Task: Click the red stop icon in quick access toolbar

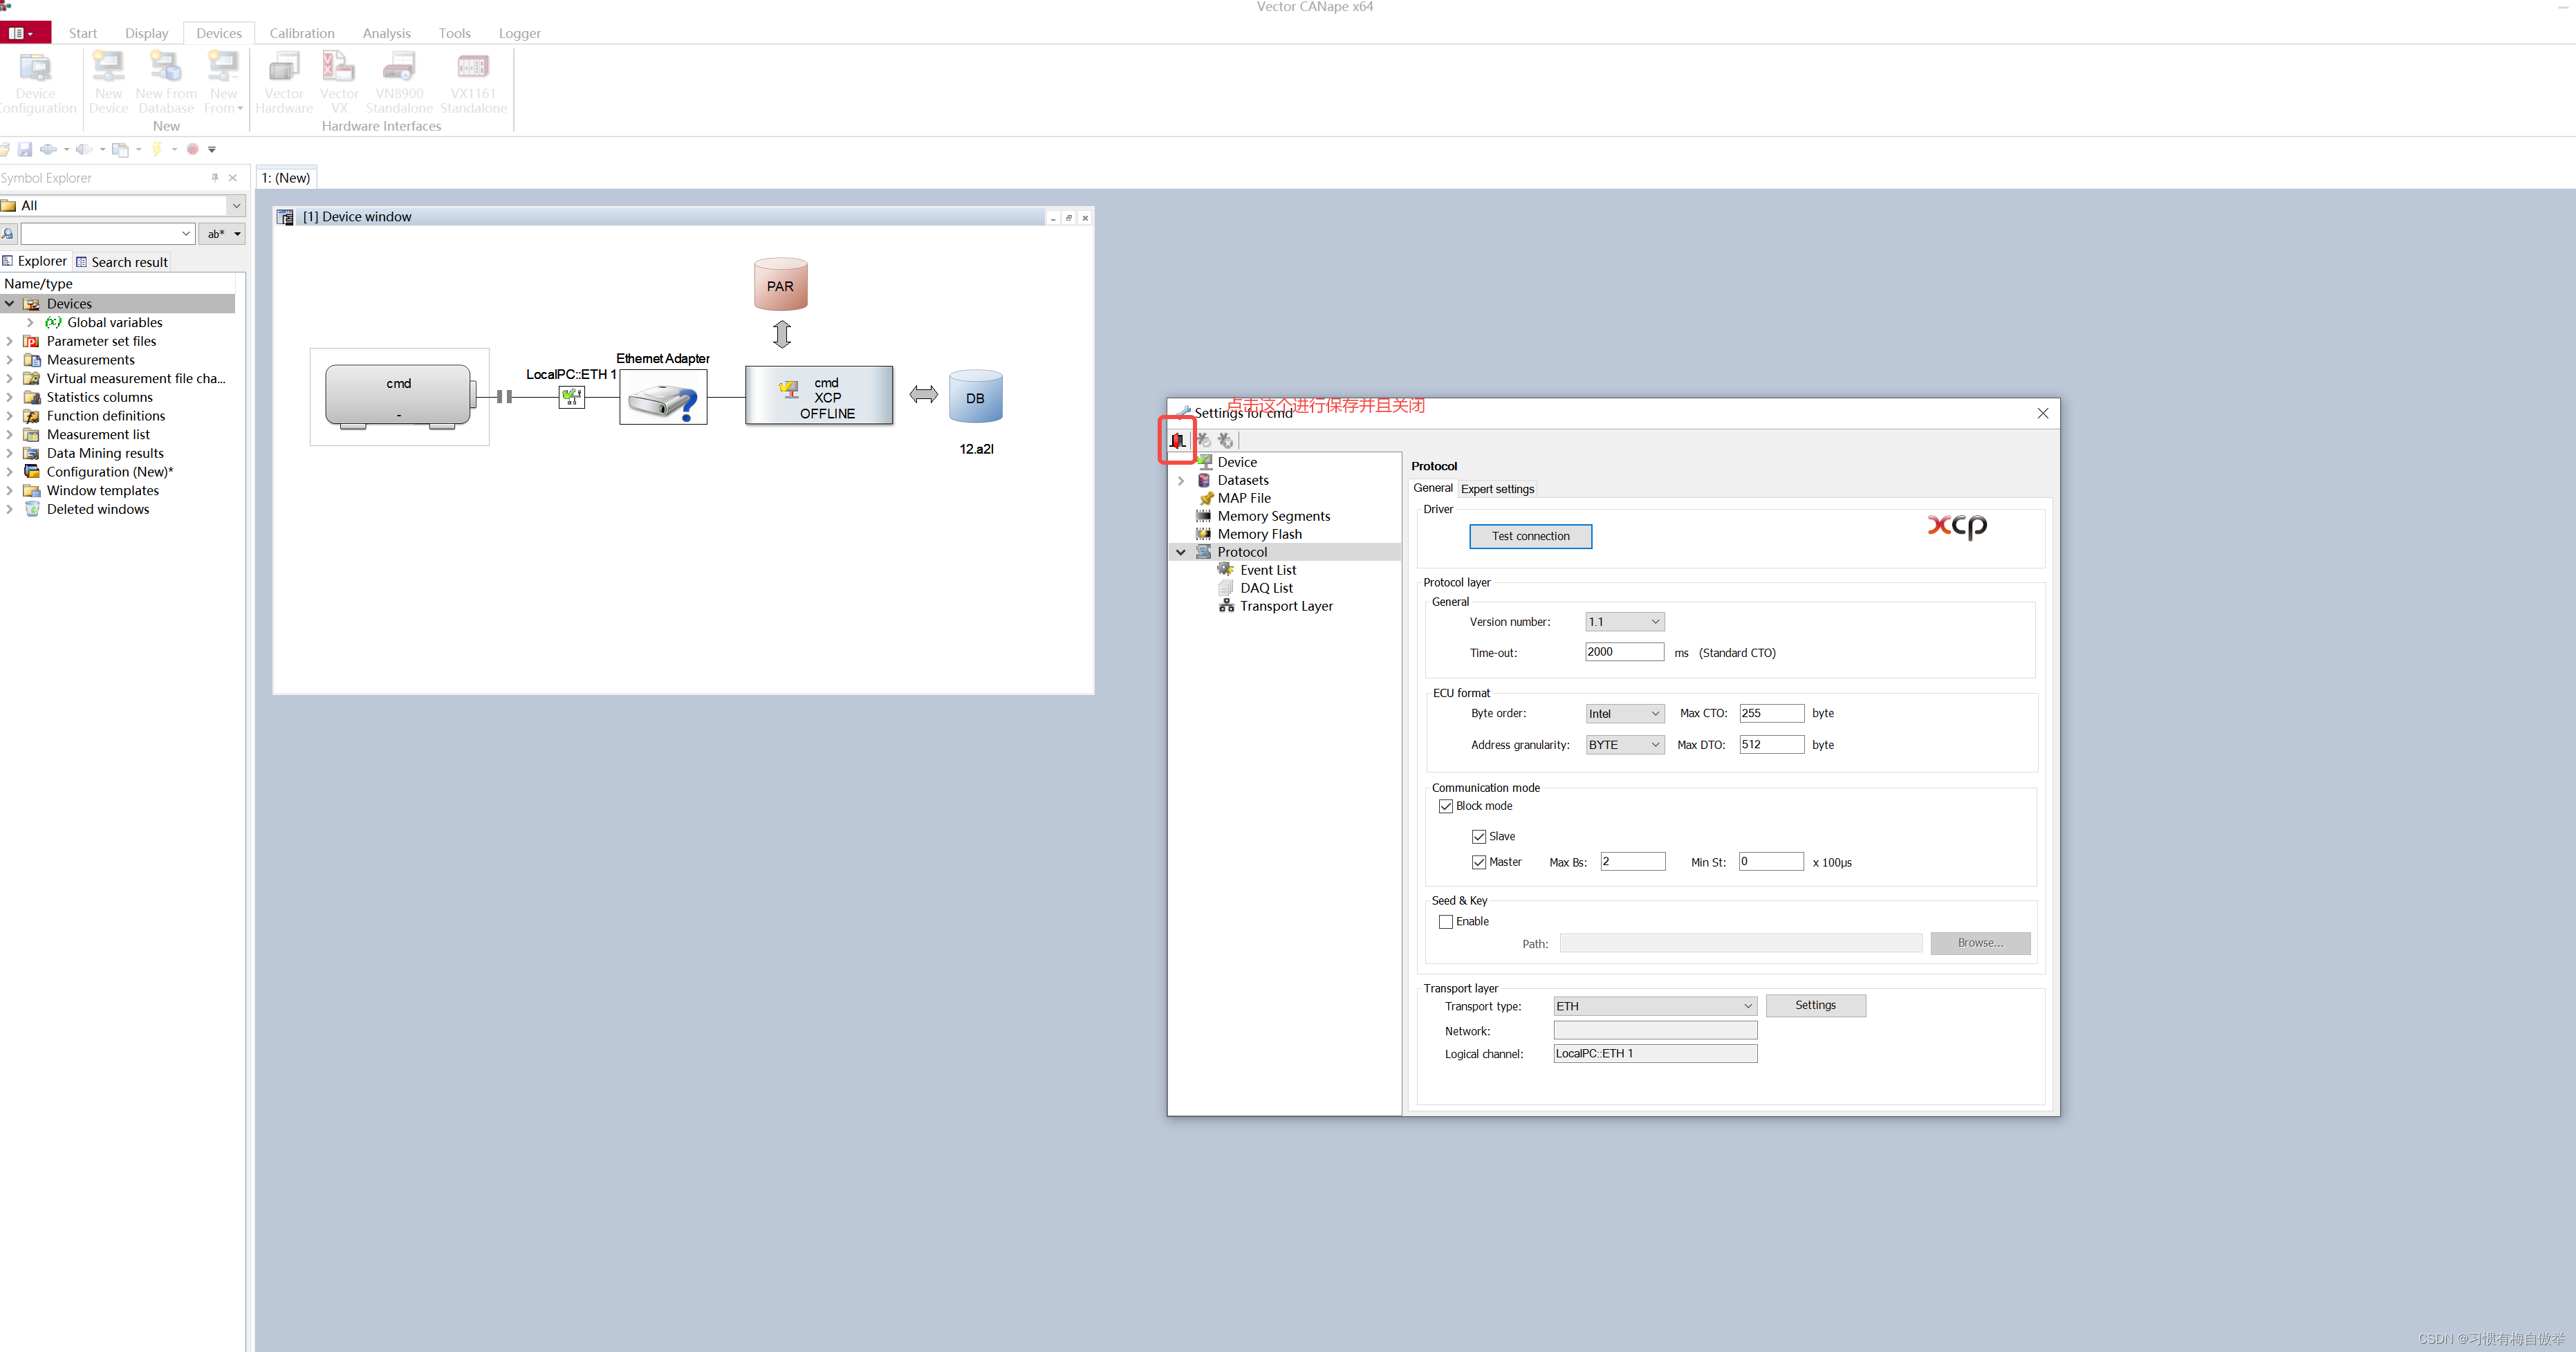Action: 192,149
